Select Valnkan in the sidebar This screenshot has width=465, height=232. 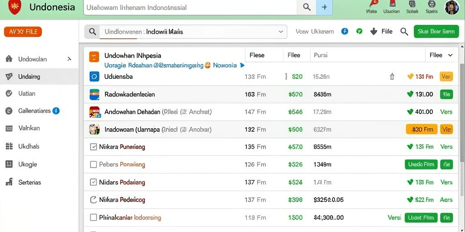pyautogui.click(x=39, y=128)
